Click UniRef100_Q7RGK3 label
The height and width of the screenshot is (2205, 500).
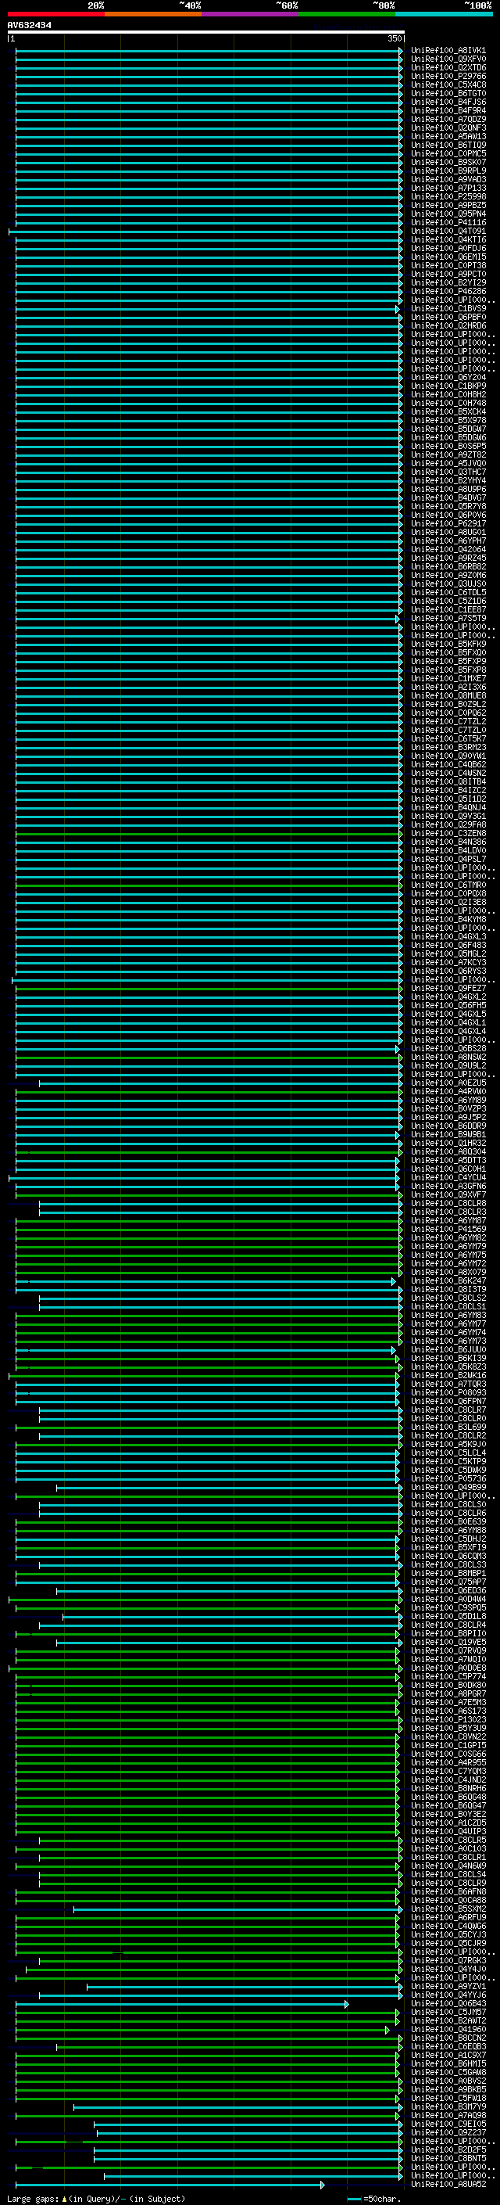448,1960
